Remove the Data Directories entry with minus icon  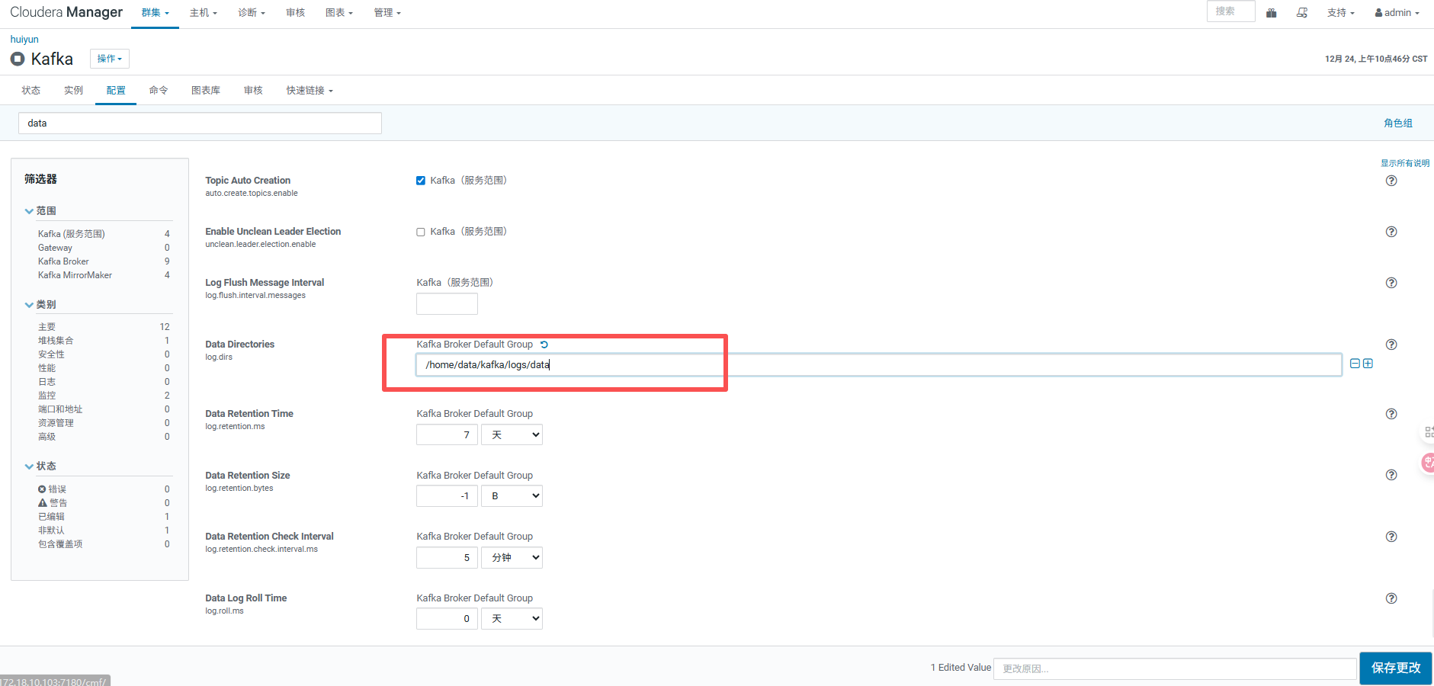coord(1355,364)
